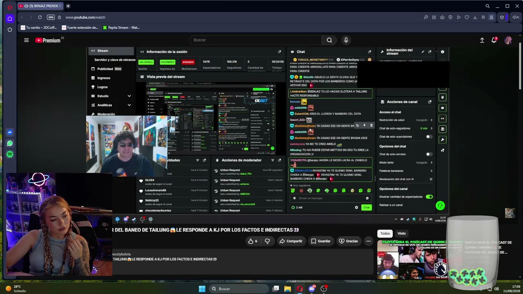Open new browser tab with plus button
523x294 pixels.
[68, 6]
